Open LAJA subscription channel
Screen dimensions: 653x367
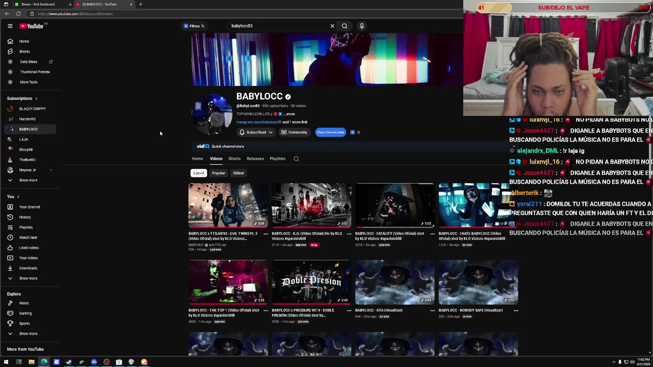31,140
